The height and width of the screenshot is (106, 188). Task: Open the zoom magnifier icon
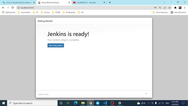[160, 8]
